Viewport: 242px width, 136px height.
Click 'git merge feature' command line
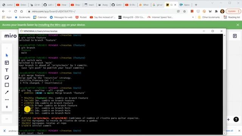tap(32, 76)
